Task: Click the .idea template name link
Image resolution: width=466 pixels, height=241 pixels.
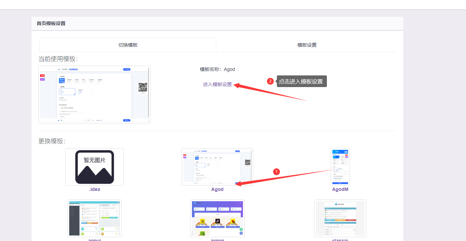Action: [x=95, y=189]
